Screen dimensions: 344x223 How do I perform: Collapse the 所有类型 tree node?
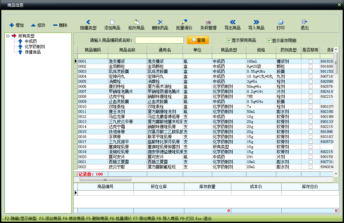[x=8, y=36]
